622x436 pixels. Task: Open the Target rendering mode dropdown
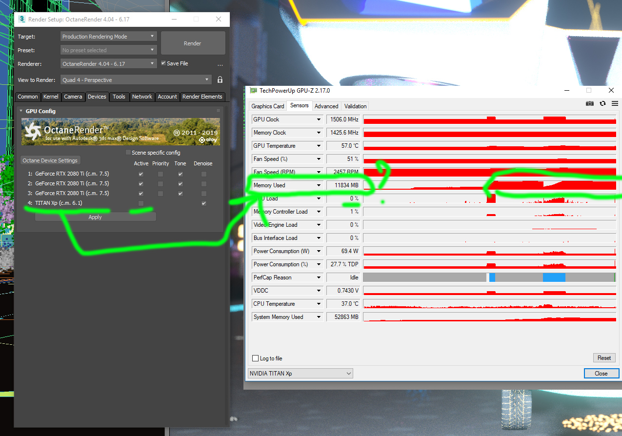108,37
